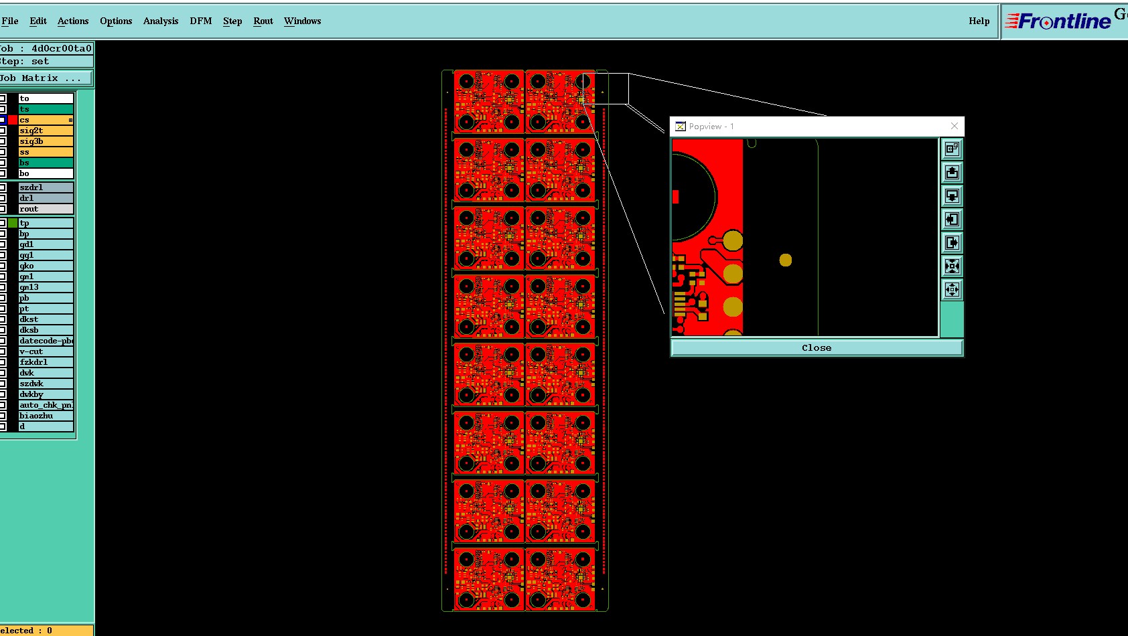Select the gm13 layer row
The height and width of the screenshot is (636, 1128).
click(46, 287)
